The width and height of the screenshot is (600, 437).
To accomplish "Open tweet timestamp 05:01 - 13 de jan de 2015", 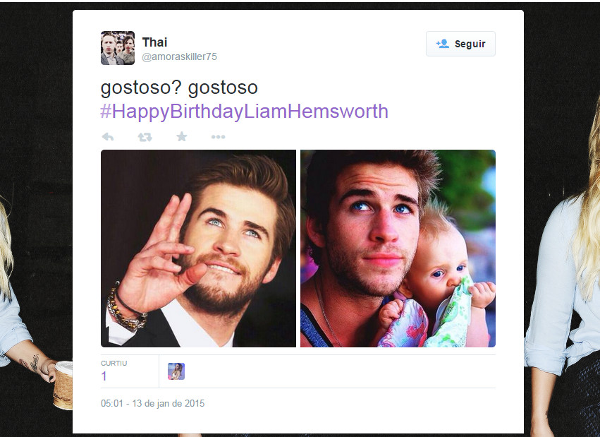I will [x=153, y=403].
